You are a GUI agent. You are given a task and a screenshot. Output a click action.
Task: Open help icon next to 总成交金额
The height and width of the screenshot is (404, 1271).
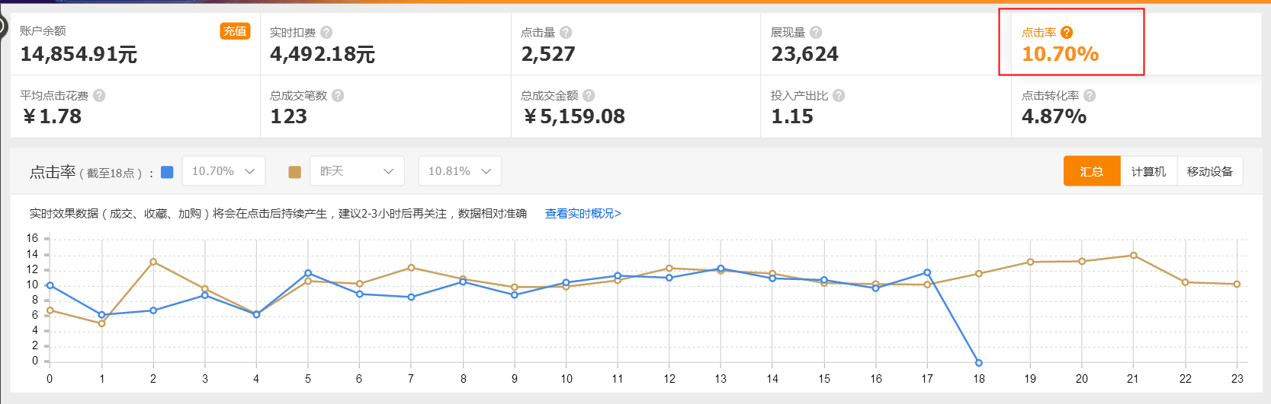click(589, 96)
